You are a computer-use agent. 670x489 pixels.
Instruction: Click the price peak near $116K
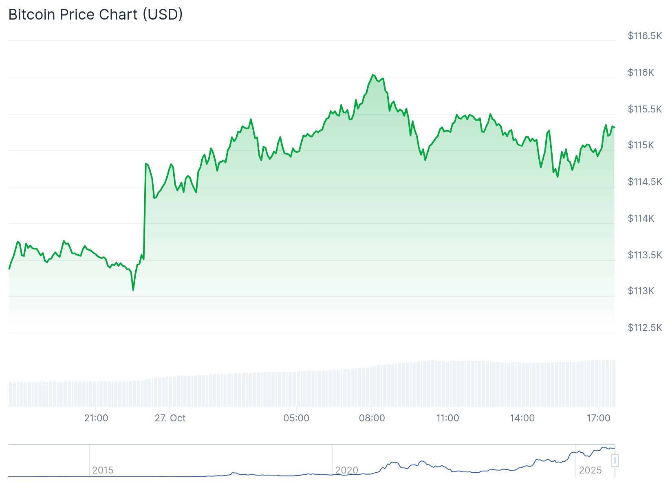373,75
